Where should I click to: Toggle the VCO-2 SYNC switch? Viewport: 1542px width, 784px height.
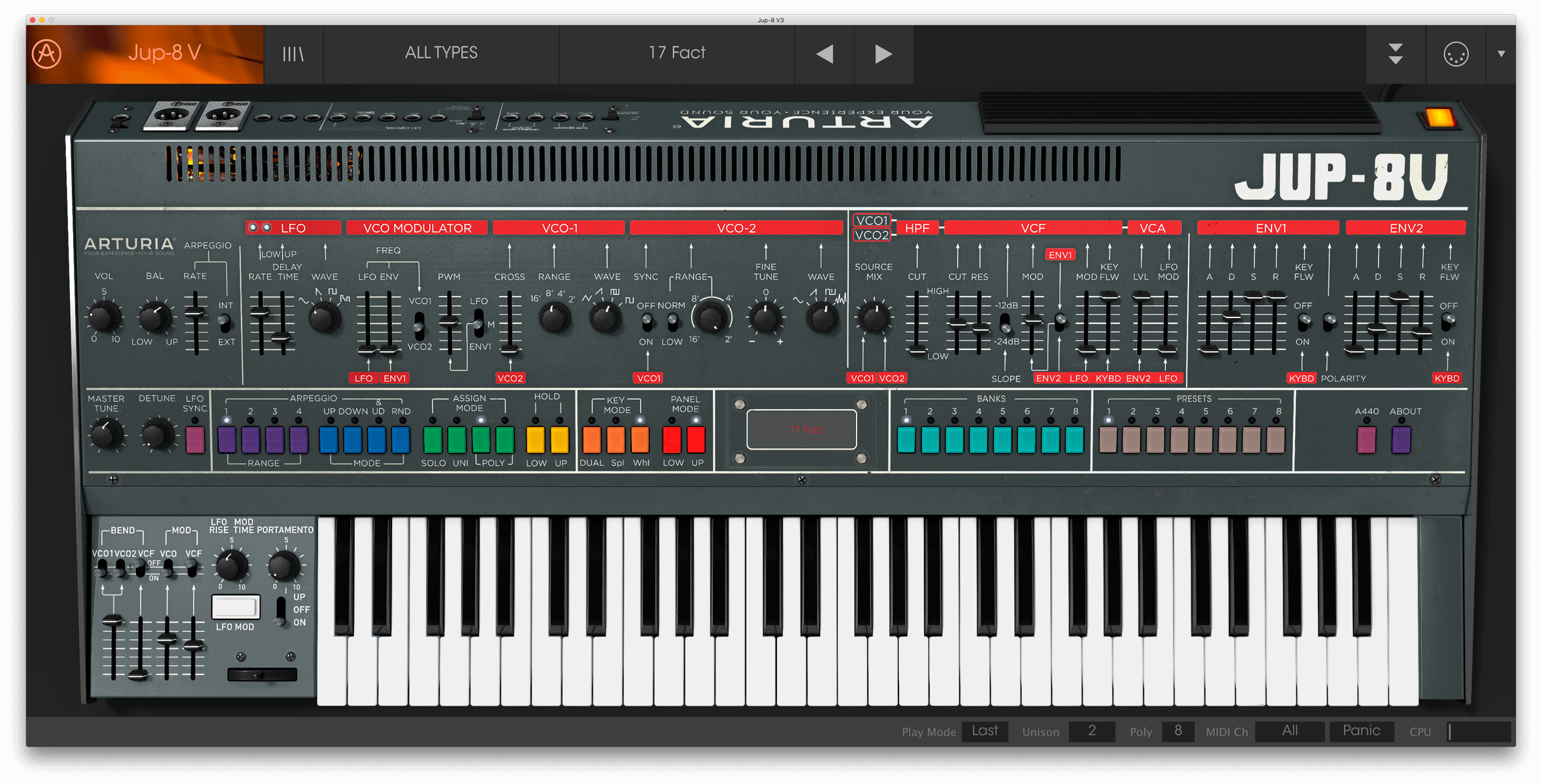click(646, 321)
